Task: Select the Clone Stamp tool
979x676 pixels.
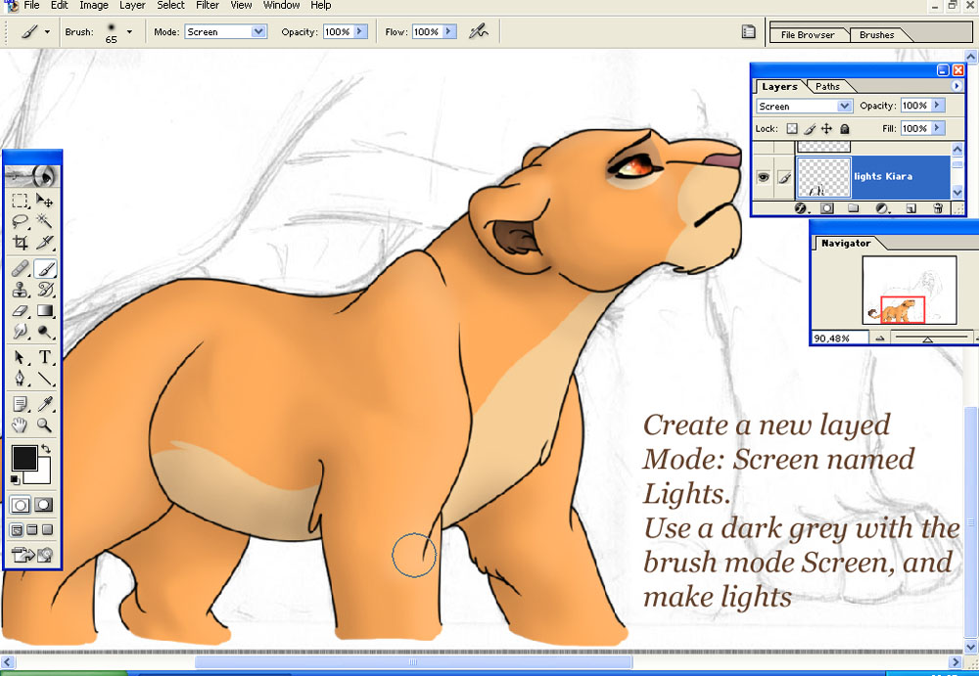Action: click(x=20, y=290)
